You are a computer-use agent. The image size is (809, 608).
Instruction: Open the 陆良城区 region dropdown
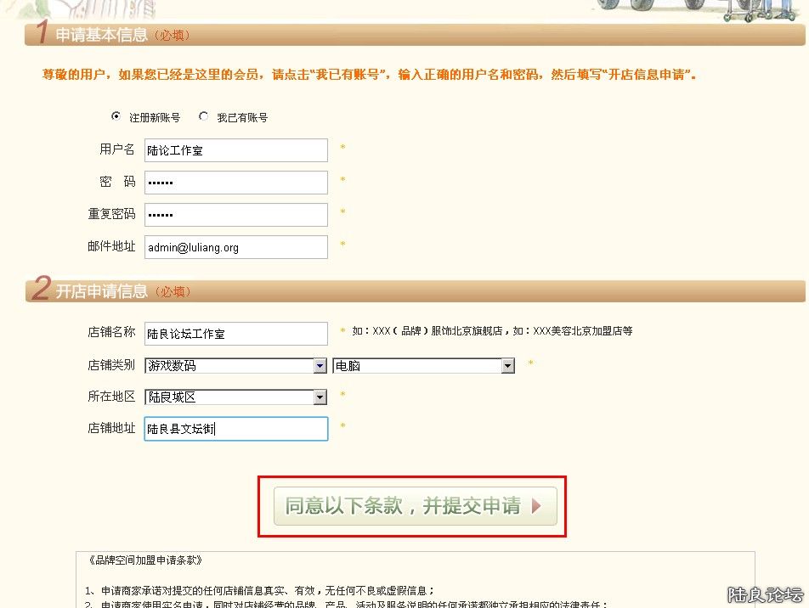pyautogui.click(x=235, y=397)
